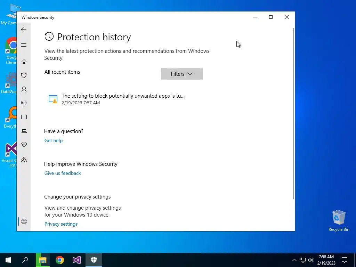Click the network tray icon

tap(303, 260)
